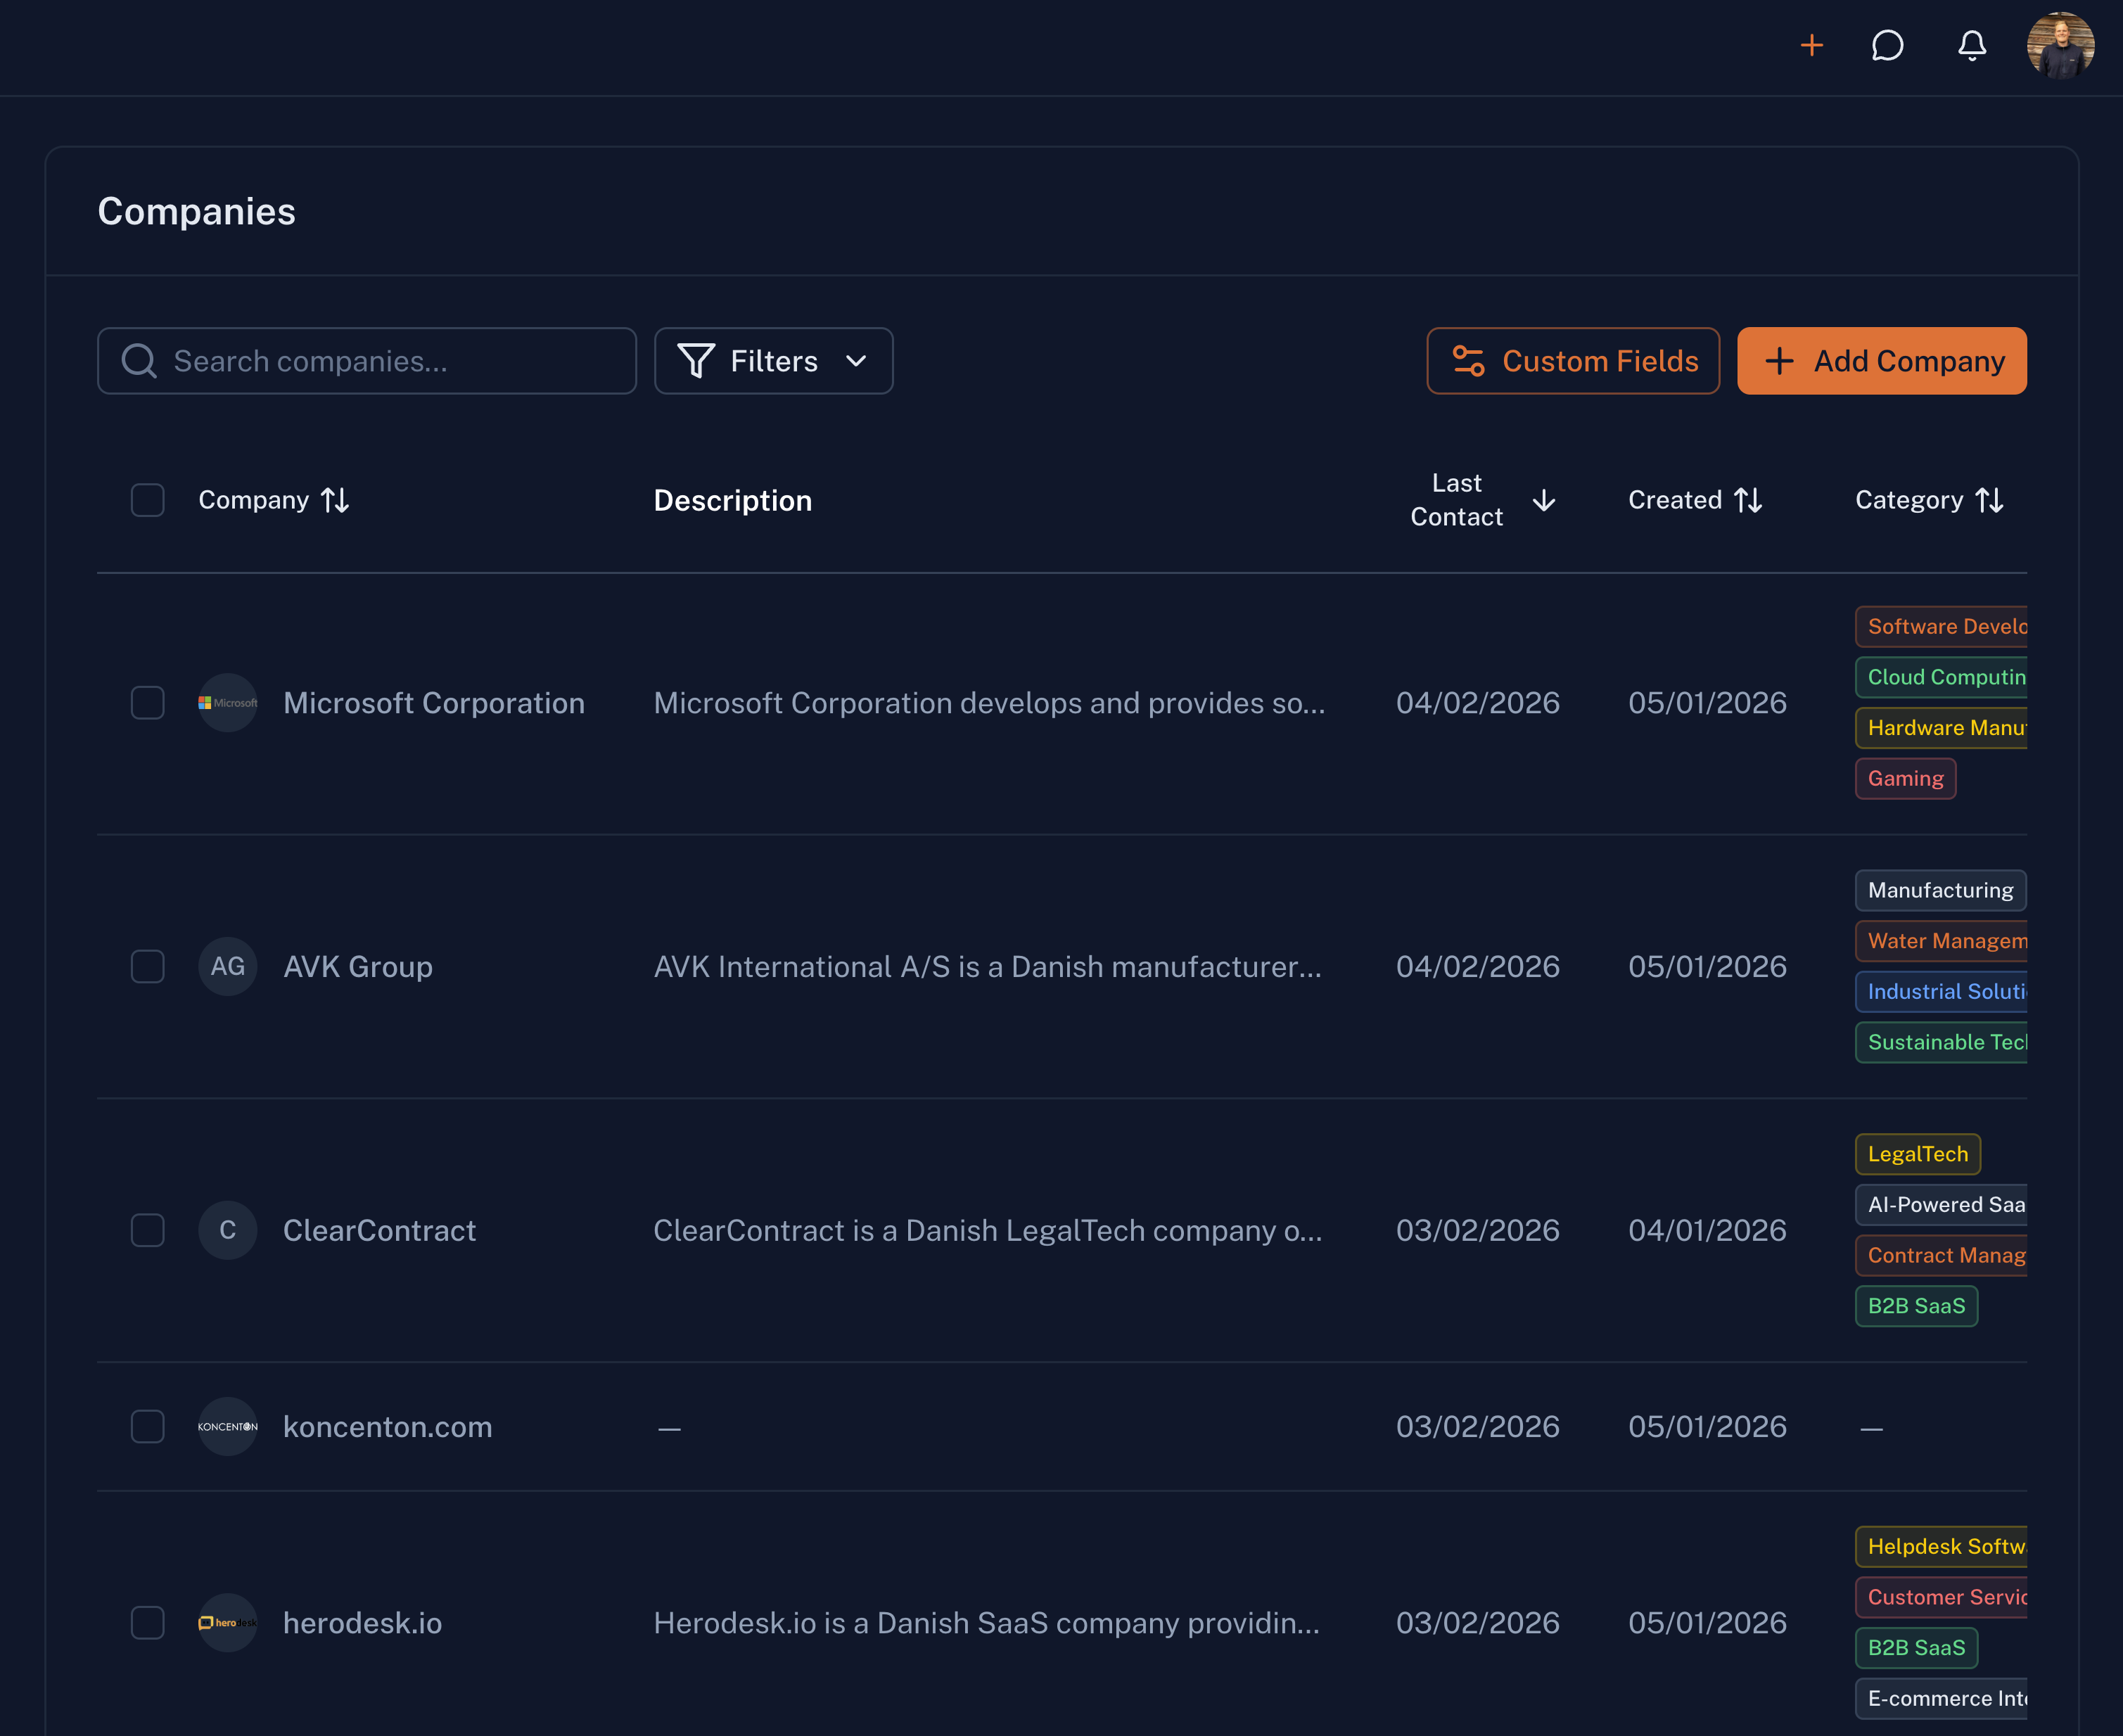Click the E-commerce Integration tag
Screen dimensions: 2123x1736
tap(1942, 1699)
